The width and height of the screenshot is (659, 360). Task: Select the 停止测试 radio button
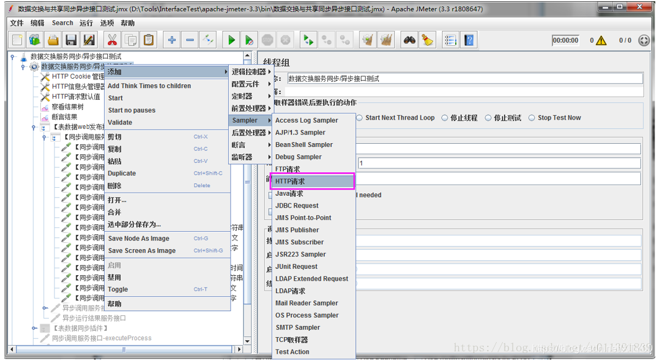[488, 118]
